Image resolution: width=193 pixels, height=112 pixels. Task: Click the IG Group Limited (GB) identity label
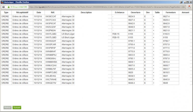coord(19,7)
